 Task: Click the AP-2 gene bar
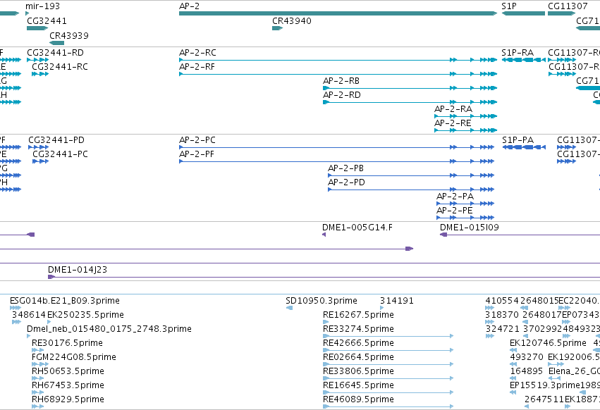[338, 13]
